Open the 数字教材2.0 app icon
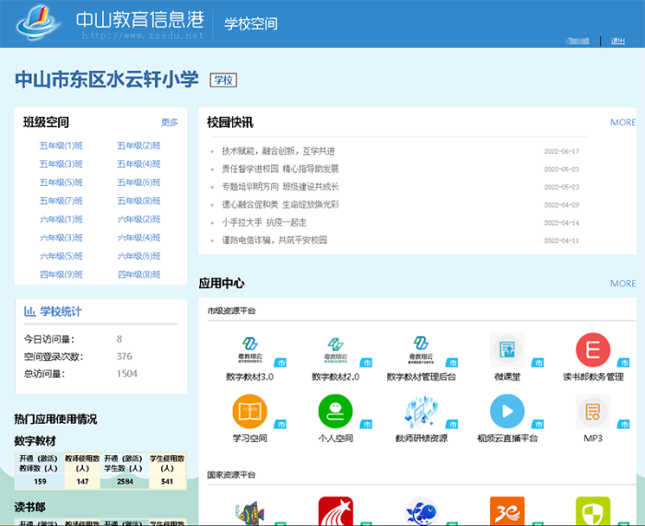 (x=334, y=351)
